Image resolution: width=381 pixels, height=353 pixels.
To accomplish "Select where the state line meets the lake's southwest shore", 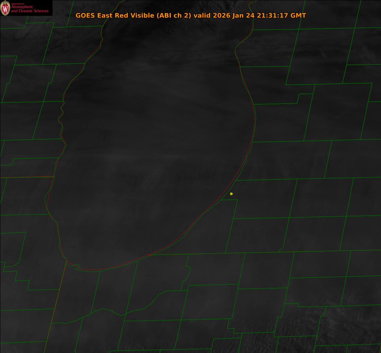I will tap(66, 260).
